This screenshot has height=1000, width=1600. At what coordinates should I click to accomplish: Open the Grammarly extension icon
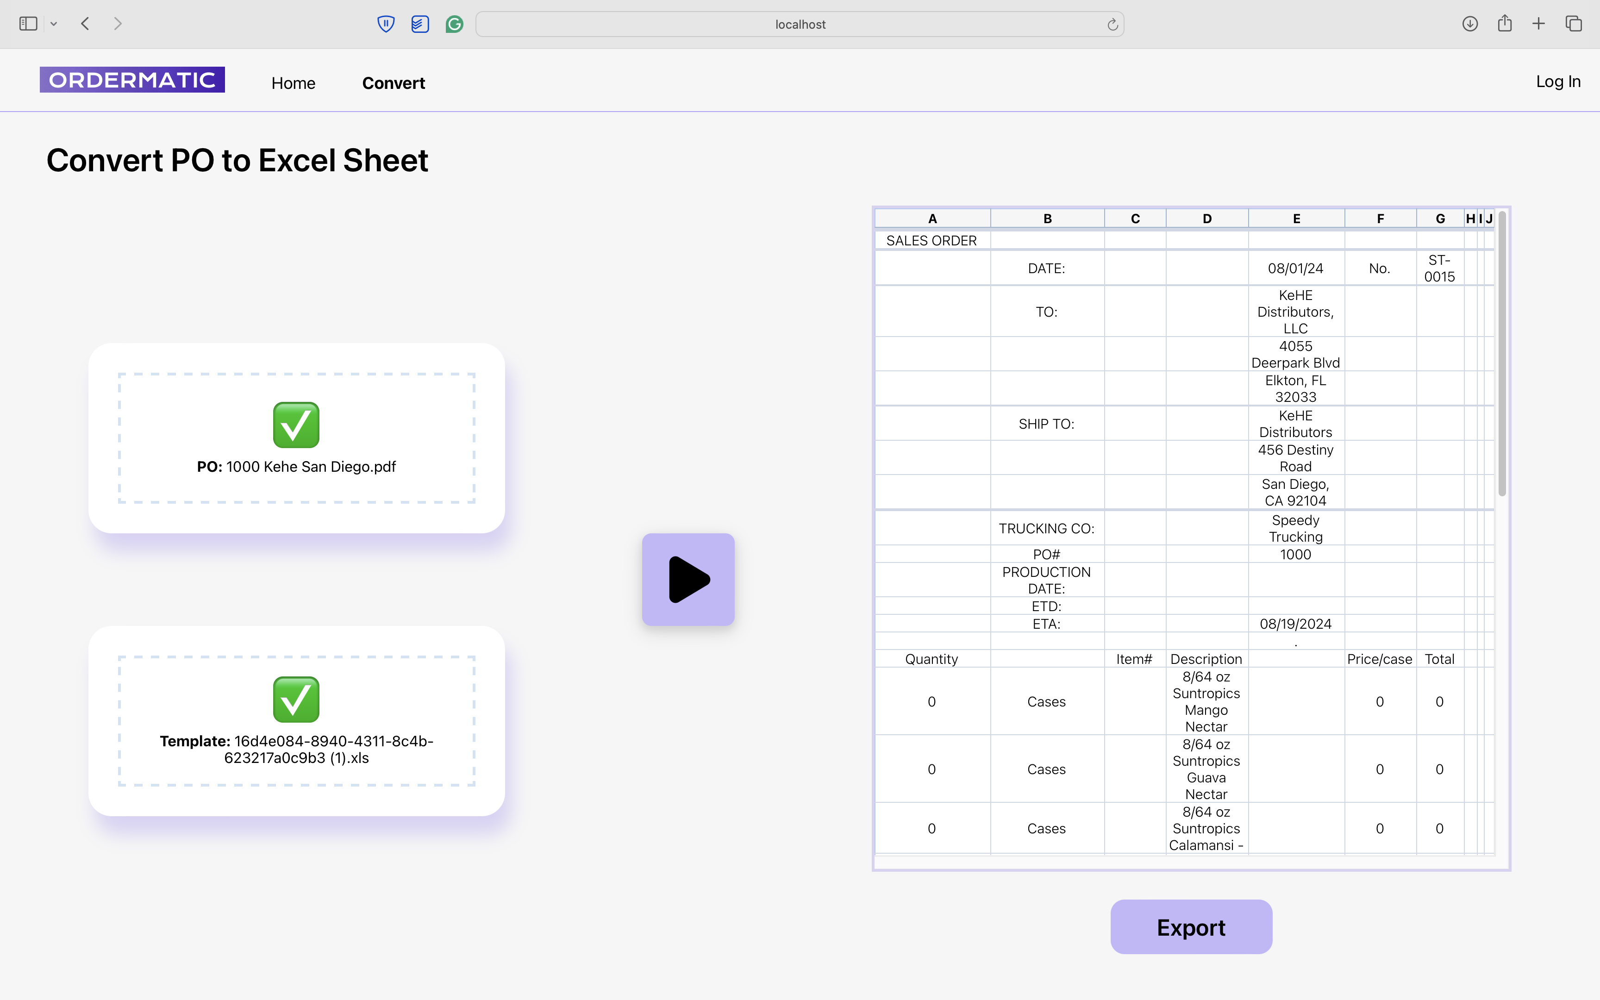click(454, 25)
